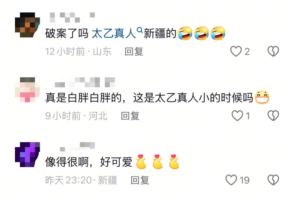Open the third commenter's blurred username

77,147
